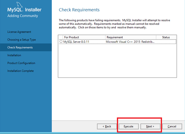The width and height of the screenshot is (185, 134).
Task: Click the MySQL Server 8.0.11 product text
Action: click(76, 42)
